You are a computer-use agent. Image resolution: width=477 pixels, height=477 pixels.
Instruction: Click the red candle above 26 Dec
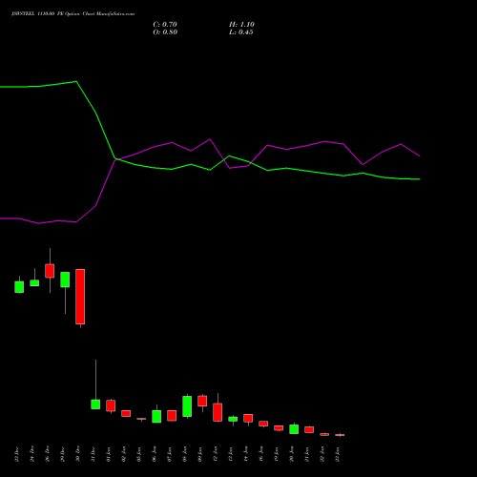(50, 271)
